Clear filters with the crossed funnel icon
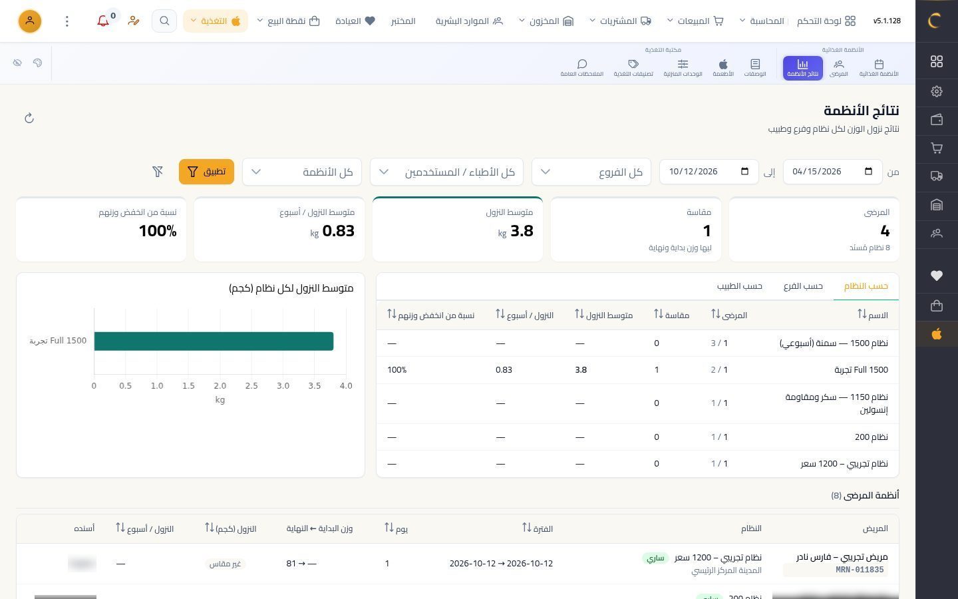 [158, 172]
